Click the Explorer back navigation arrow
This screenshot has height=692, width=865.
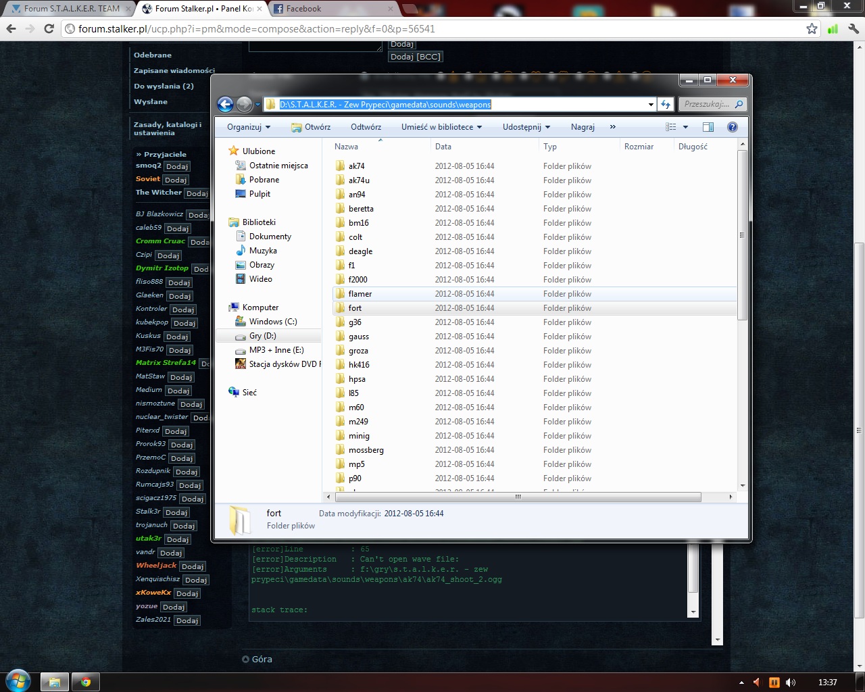pos(226,104)
